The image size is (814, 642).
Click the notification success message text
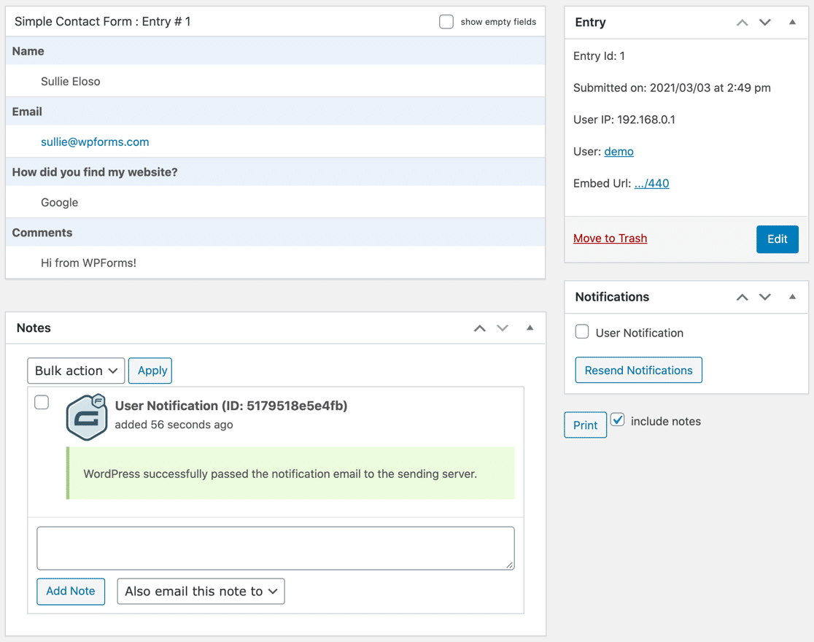coord(280,473)
